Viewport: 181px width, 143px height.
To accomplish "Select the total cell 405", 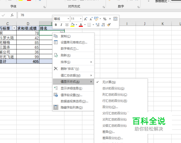I will [28, 61].
